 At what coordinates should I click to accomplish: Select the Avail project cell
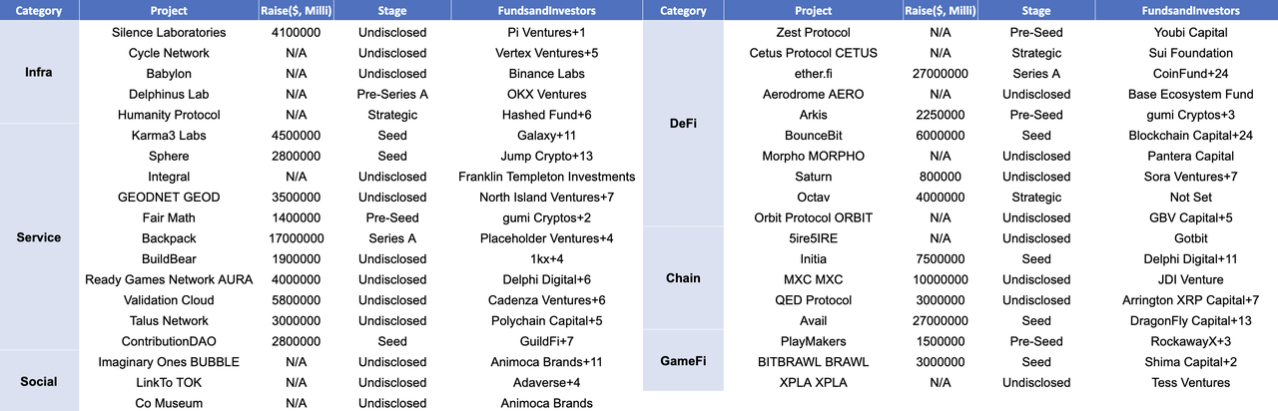(814, 320)
